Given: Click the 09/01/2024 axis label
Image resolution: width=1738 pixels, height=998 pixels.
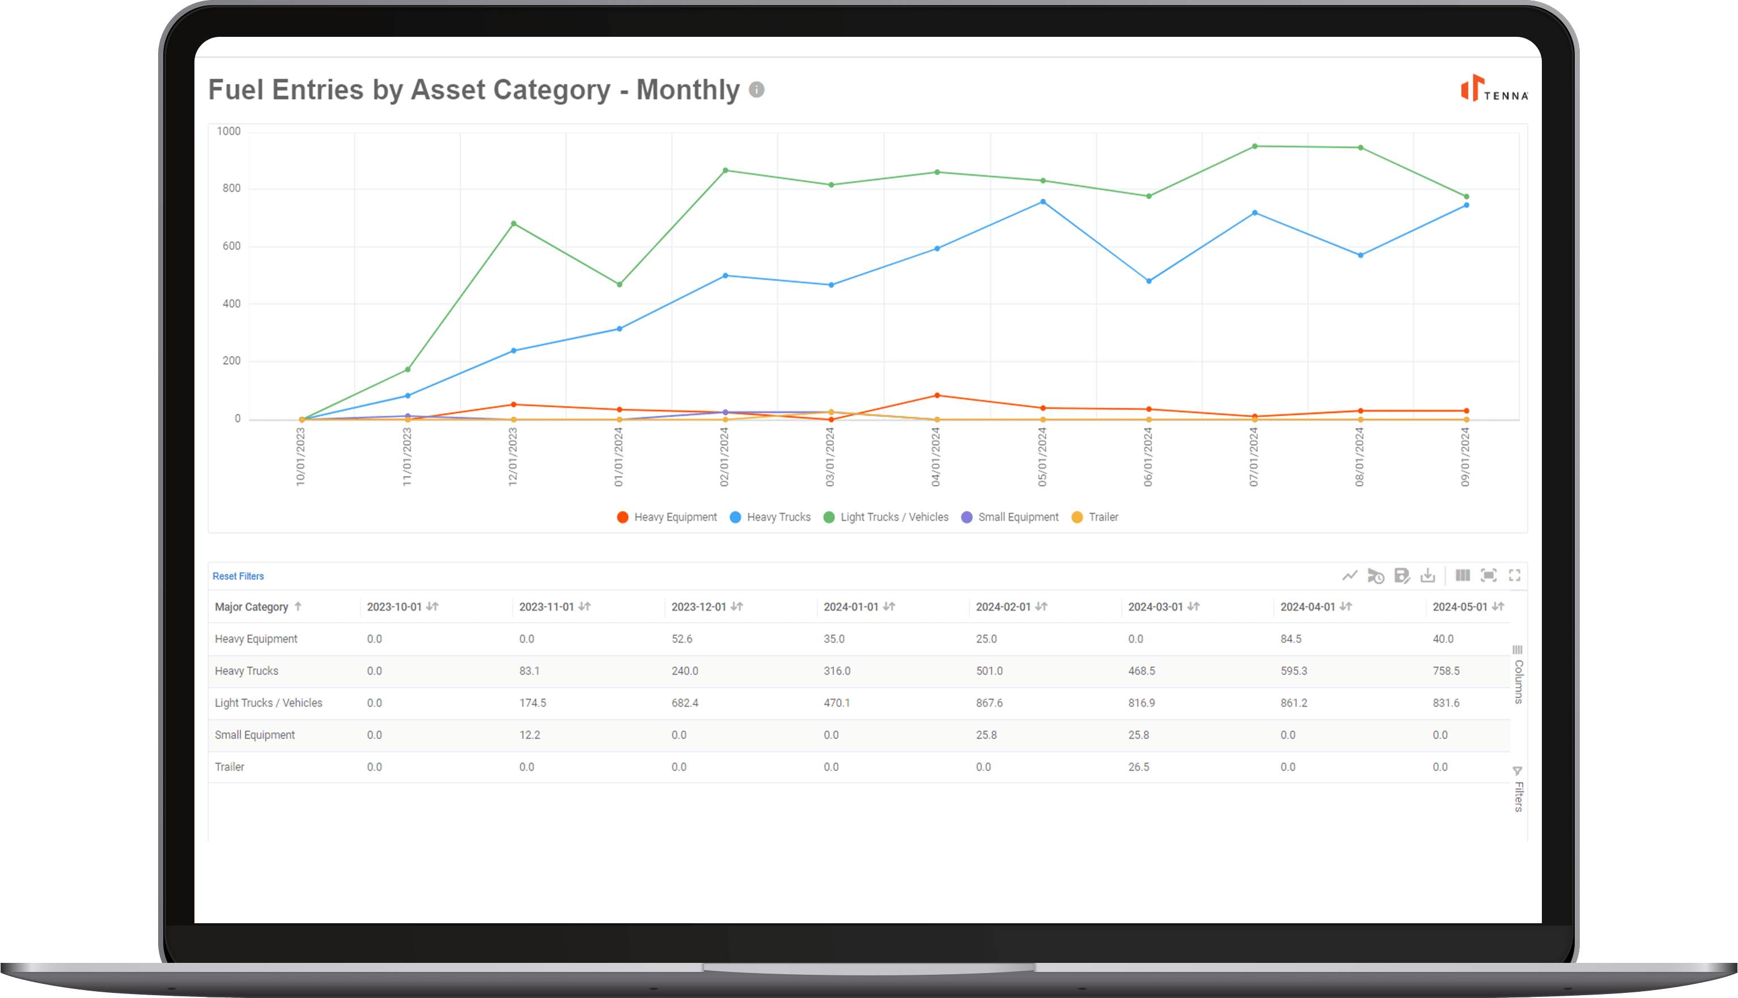Looking at the screenshot, I should (x=1465, y=457).
